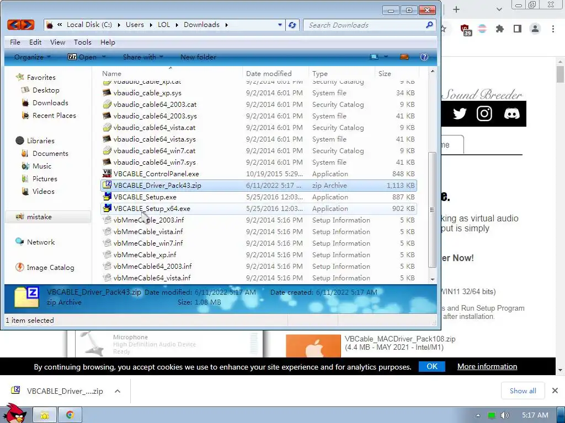Select VBCABLE_ControlPanel.exe file icon
565x423 pixels.
pyautogui.click(x=106, y=173)
